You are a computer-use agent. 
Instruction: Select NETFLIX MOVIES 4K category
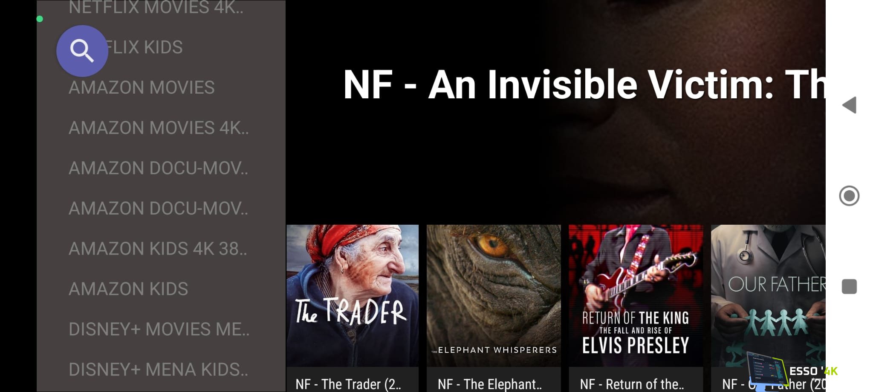156,8
